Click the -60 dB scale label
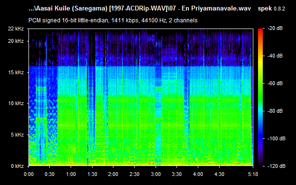Image resolution: width=296 pixels, height=185 pixels. (275, 83)
